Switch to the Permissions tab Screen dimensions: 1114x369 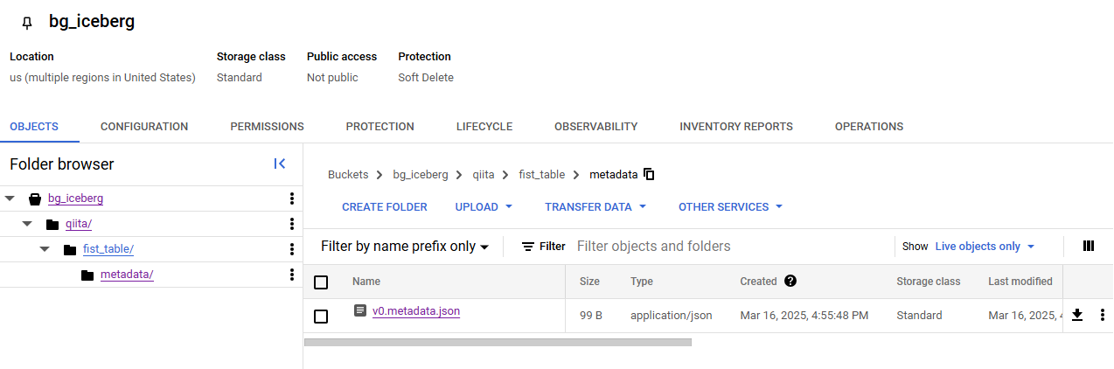(x=267, y=127)
